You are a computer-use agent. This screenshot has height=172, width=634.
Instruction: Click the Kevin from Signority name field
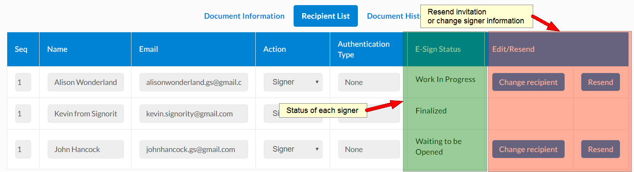[x=86, y=114]
